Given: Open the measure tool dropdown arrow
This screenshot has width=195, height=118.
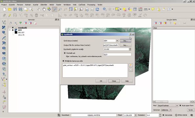Looking at the screenshot, I should 149,9.
